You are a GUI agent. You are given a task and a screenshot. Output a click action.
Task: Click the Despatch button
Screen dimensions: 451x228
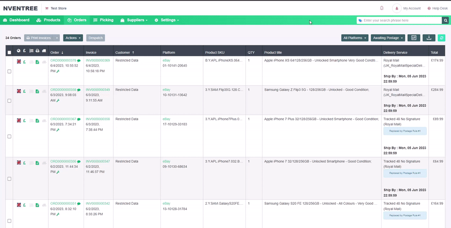coord(95,38)
